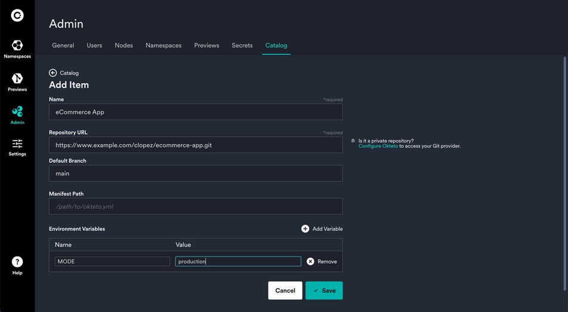The image size is (568, 312).
Task: Open Namespaces from the sidebar
Action: pos(17,49)
